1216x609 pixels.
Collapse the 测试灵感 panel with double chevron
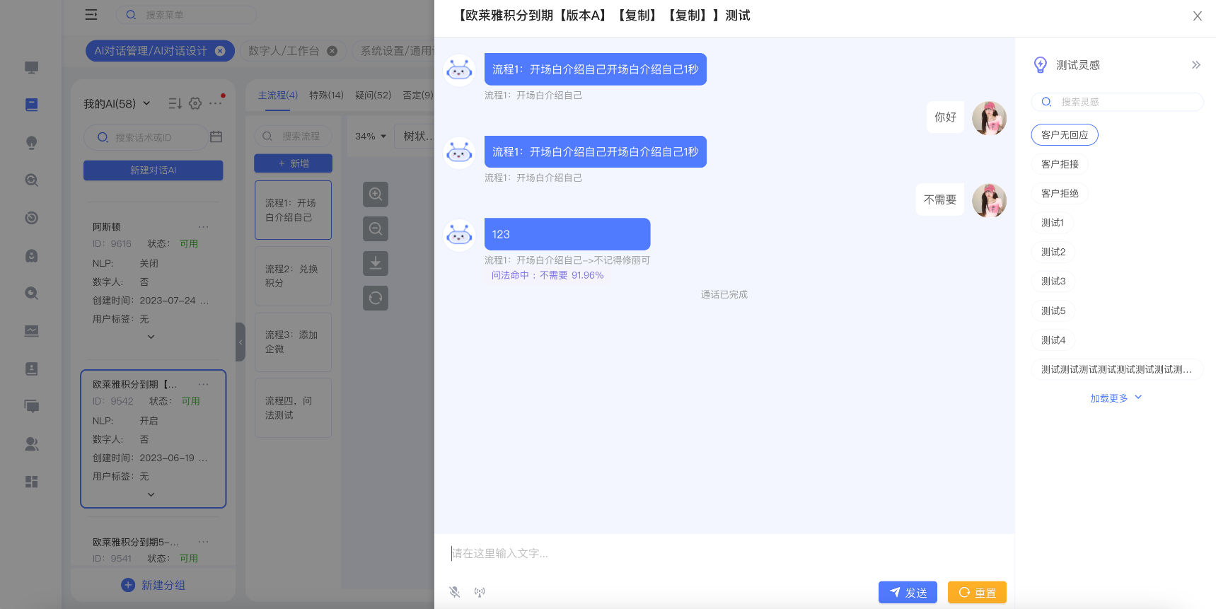1195,65
